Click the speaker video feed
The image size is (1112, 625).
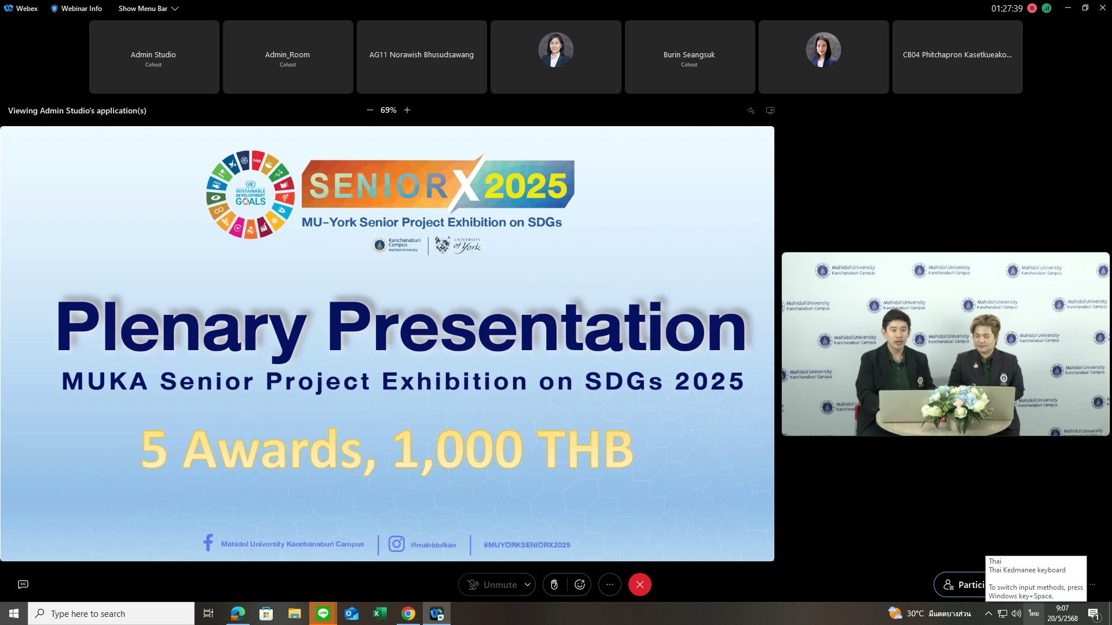coord(946,344)
